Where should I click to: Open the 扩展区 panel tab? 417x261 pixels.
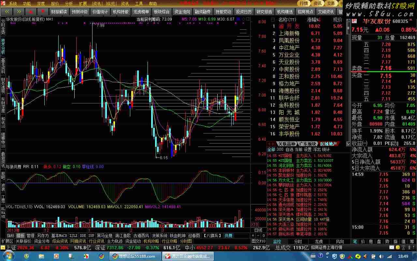click(7, 241)
